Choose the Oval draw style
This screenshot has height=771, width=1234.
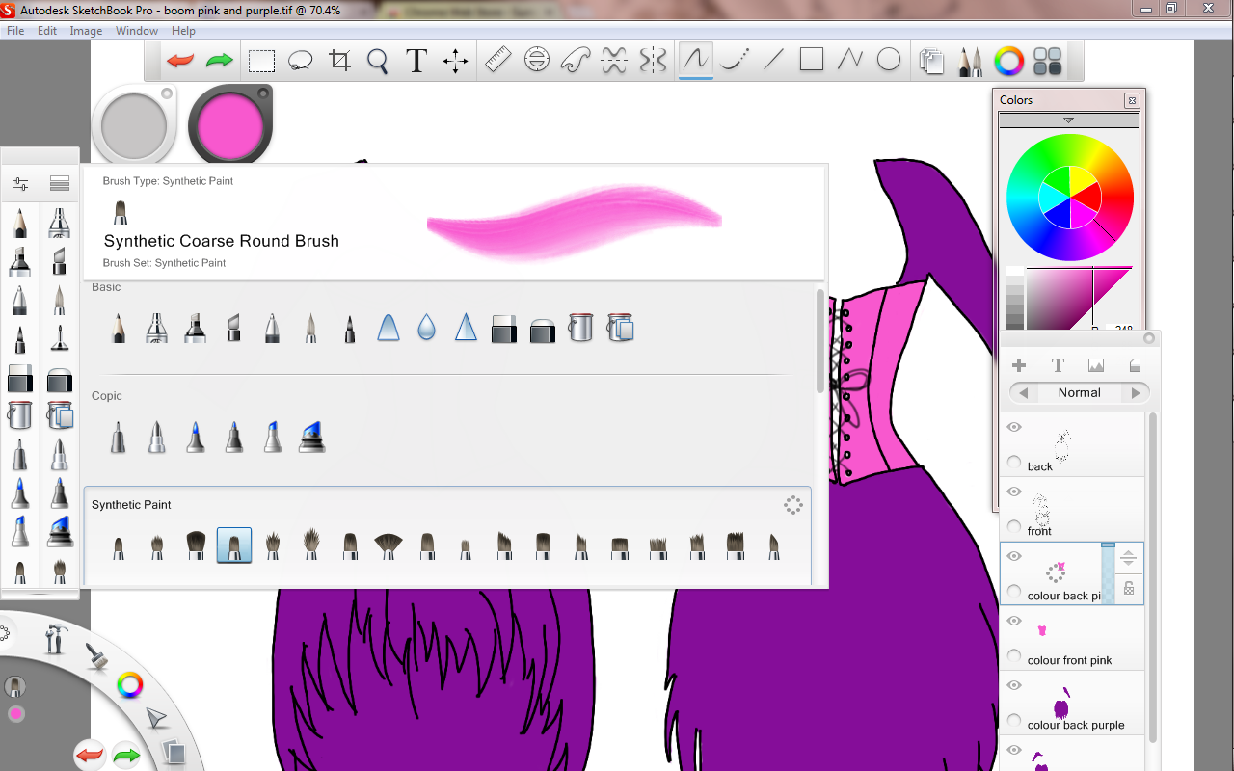pyautogui.click(x=889, y=61)
